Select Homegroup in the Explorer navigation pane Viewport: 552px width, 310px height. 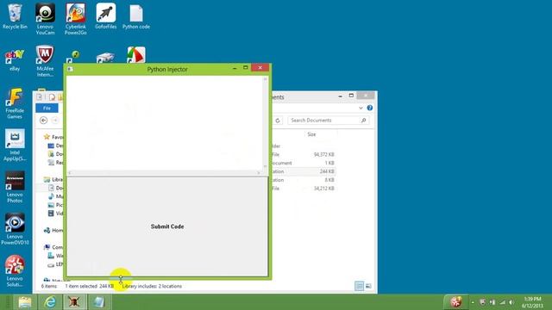(53, 230)
